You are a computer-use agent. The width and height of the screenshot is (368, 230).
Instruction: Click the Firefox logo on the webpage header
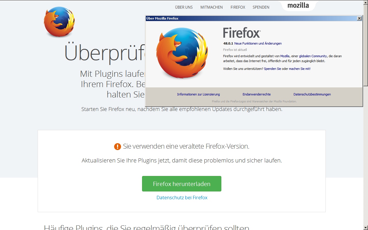[x=59, y=22]
